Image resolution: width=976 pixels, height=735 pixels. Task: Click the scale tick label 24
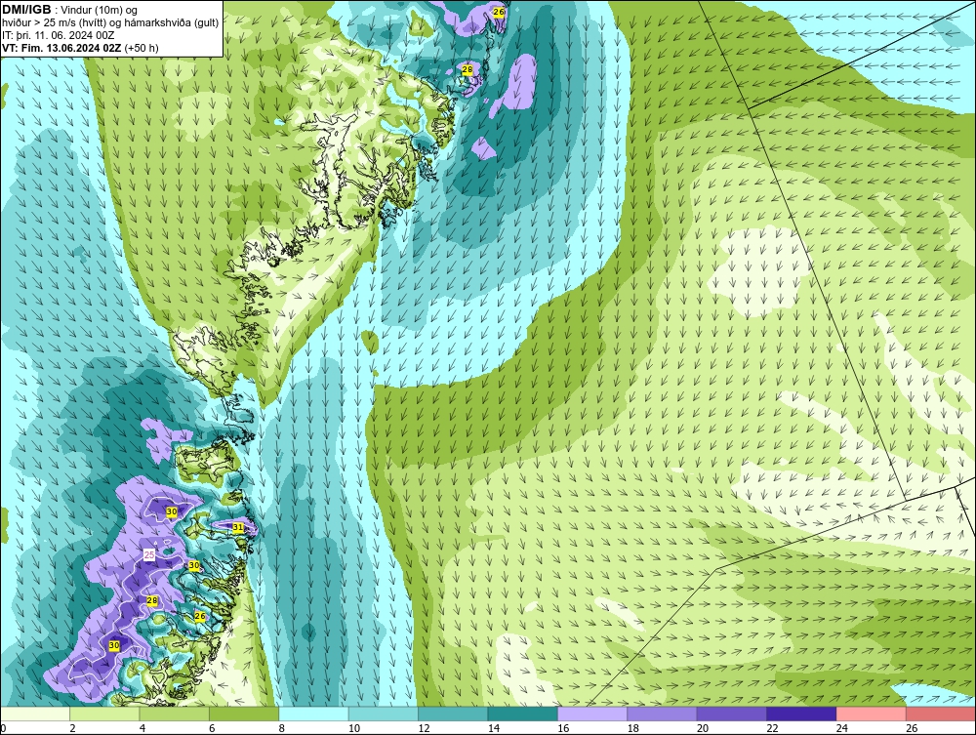coord(842,728)
